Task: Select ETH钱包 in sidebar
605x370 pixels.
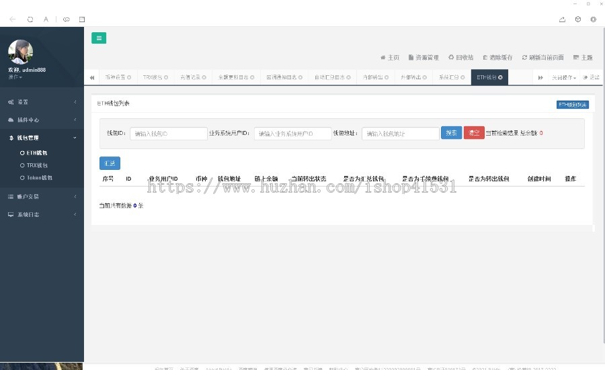Action: [x=37, y=153]
